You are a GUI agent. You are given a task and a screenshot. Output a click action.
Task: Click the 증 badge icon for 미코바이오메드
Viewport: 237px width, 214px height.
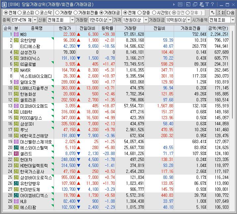[16, 106]
